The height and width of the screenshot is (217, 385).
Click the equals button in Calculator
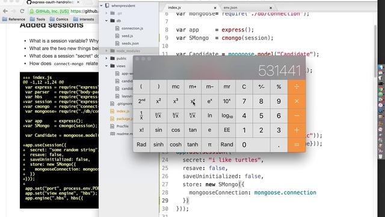297,145
